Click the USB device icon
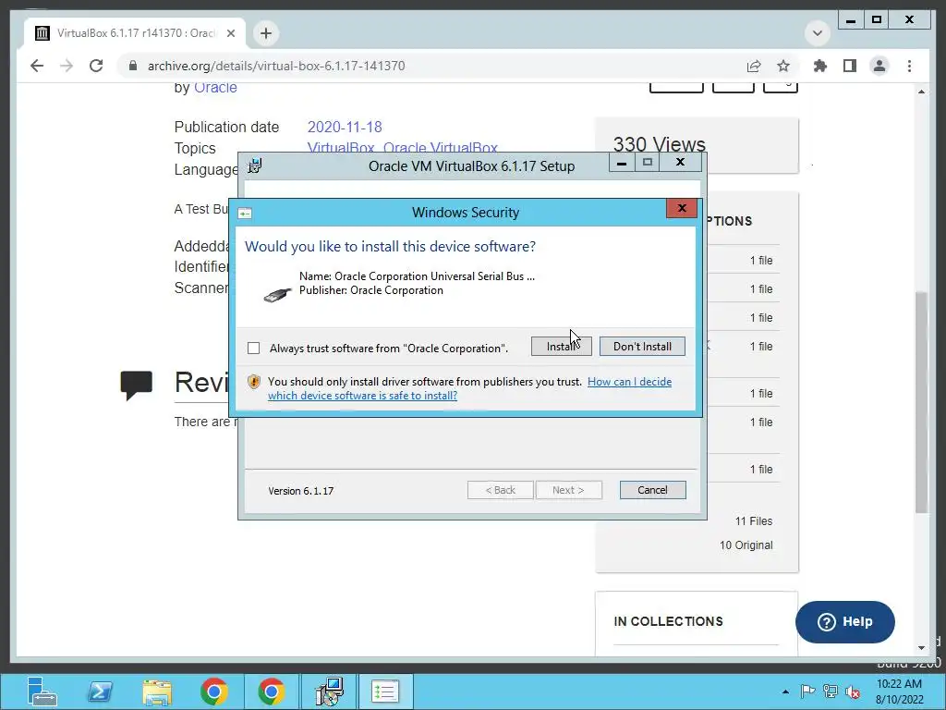Image resolution: width=946 pixels, height=710 pixels. point(277,294)
